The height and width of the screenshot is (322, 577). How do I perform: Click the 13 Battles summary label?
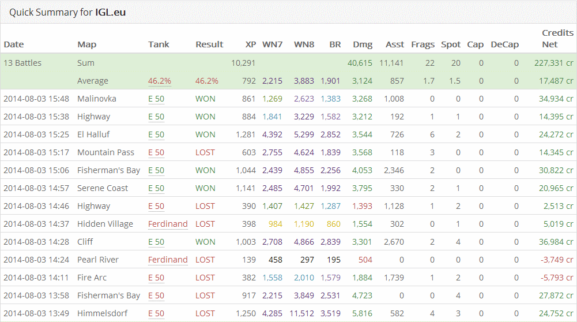click(x=22, y=63)
